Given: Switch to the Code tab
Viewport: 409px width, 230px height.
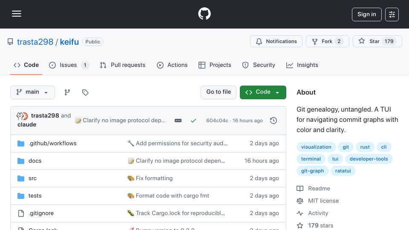Looking at the screenshot, I should pos(26,65).
